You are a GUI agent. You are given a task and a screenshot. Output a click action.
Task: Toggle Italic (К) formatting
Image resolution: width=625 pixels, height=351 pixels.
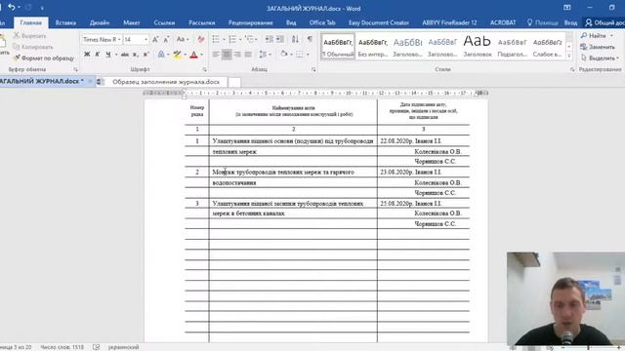(x=98, y=55)
